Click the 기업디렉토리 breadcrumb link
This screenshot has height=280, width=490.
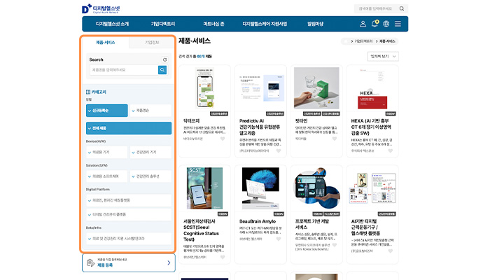[363, 41]
